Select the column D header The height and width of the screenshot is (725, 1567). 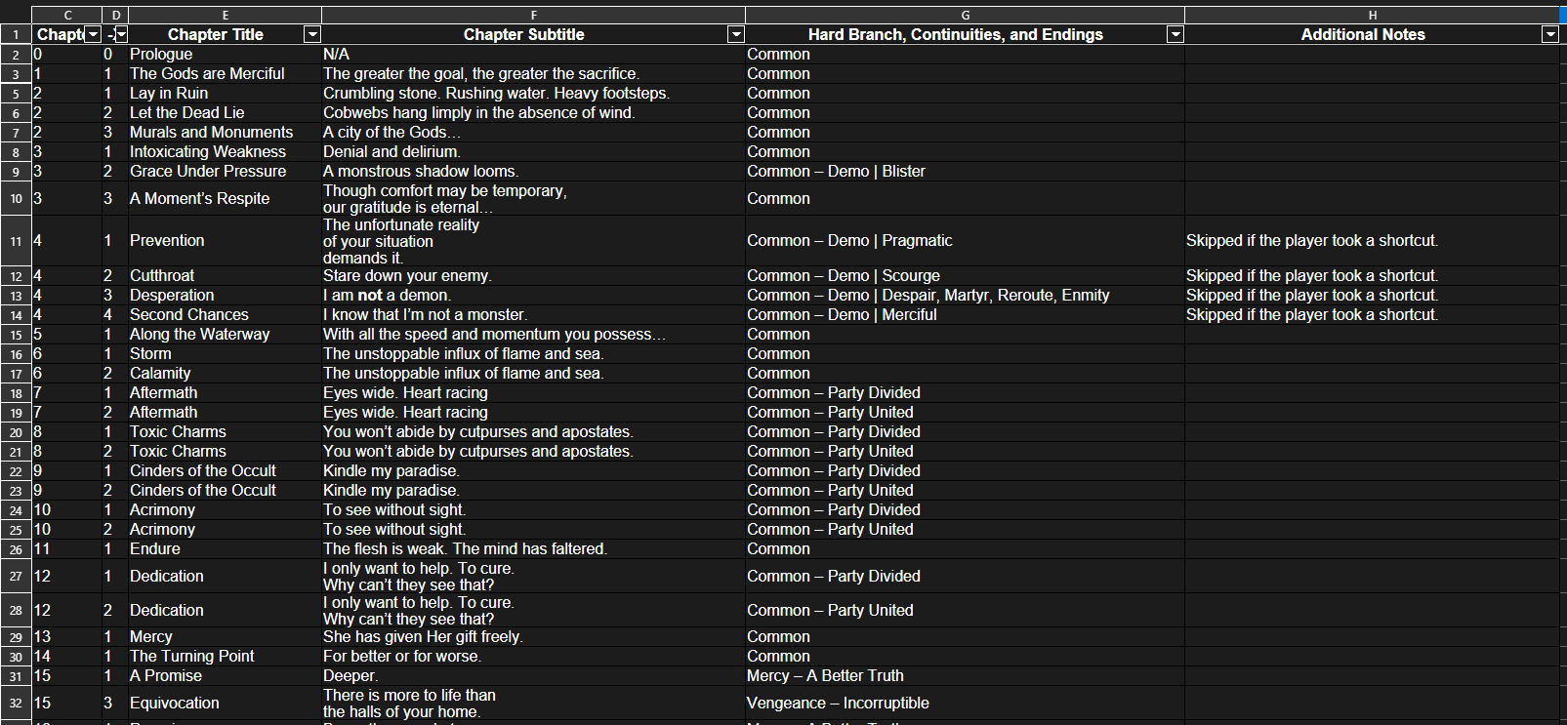click(x=116, y=16)
